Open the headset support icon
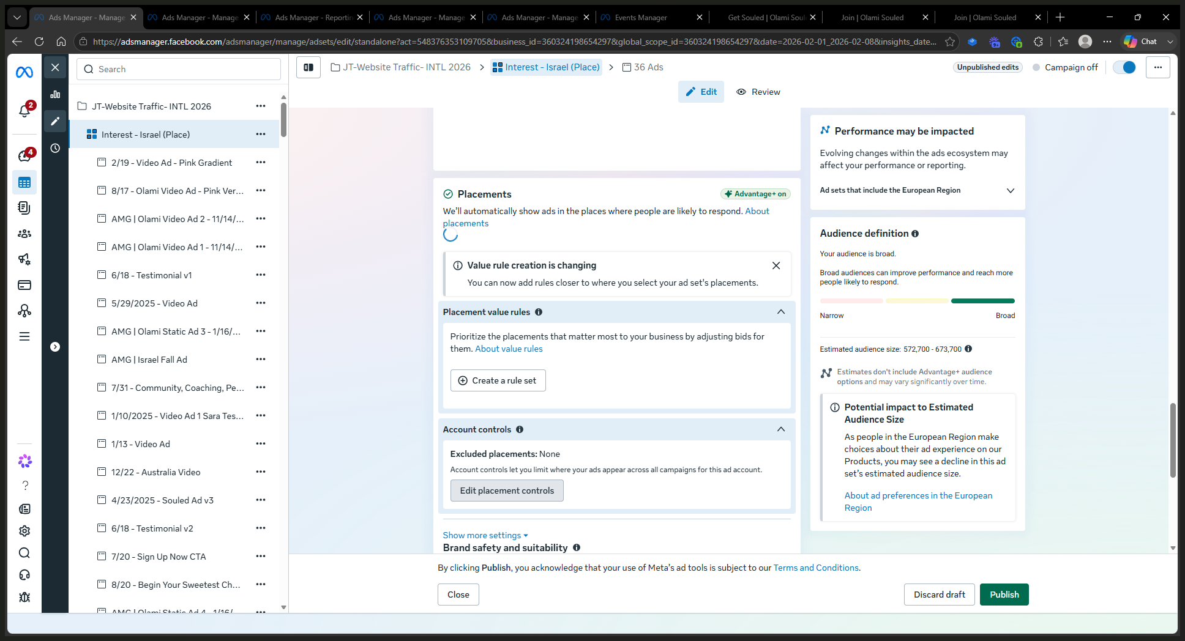1185x641 pixels. [24, 575]
